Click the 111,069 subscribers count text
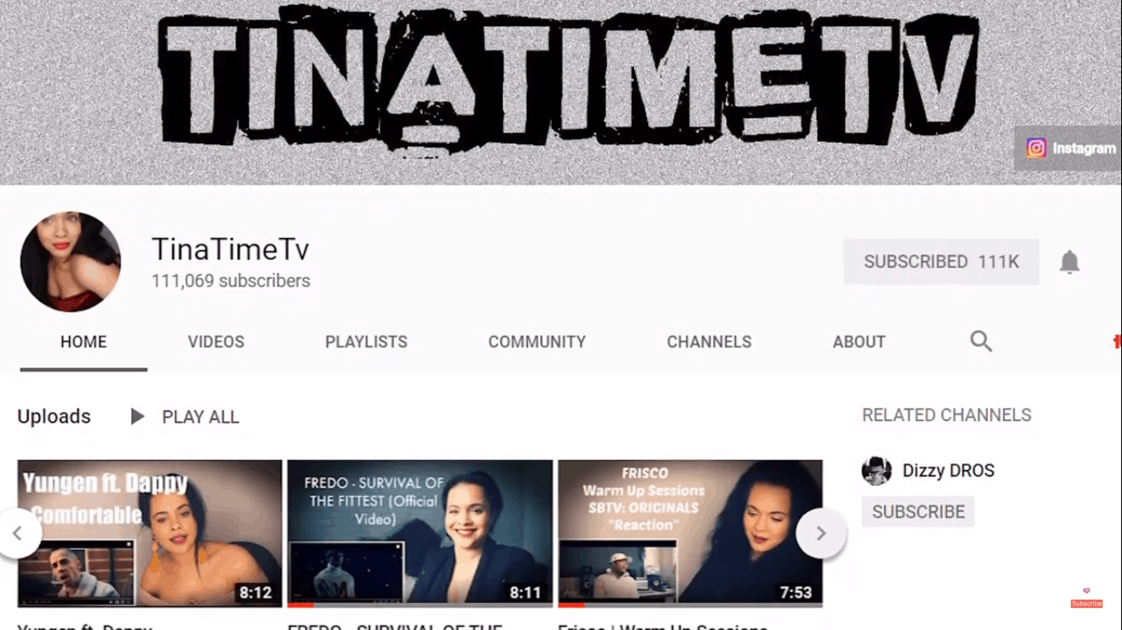Image resolution: width=1122 pixels, height=630 pixels. (x=231, y=281)
